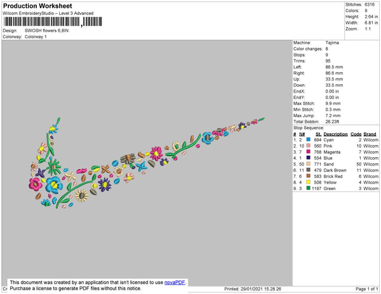Select the Sand color swatch in Stop Sequence
381x294 pixels.
309,164
